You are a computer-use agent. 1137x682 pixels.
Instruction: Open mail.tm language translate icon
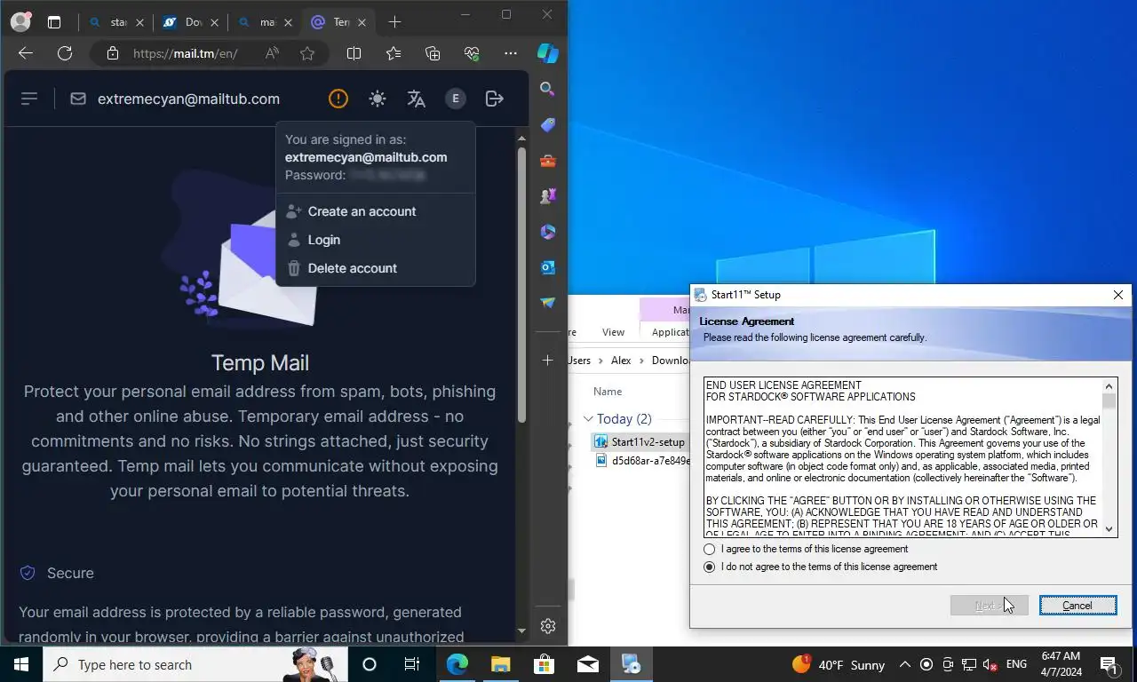coord(417,99)
